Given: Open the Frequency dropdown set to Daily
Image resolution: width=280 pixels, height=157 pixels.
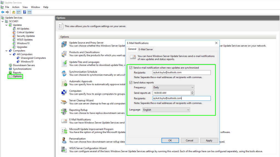Looking at the screenshot, I should 173,87.
